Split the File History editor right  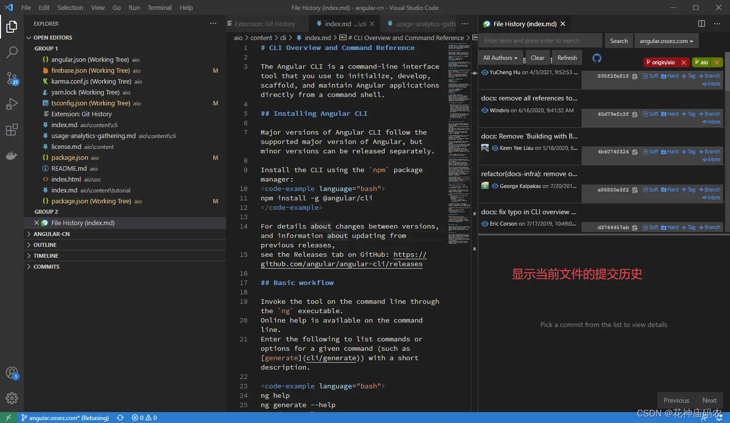click(701, 24)
